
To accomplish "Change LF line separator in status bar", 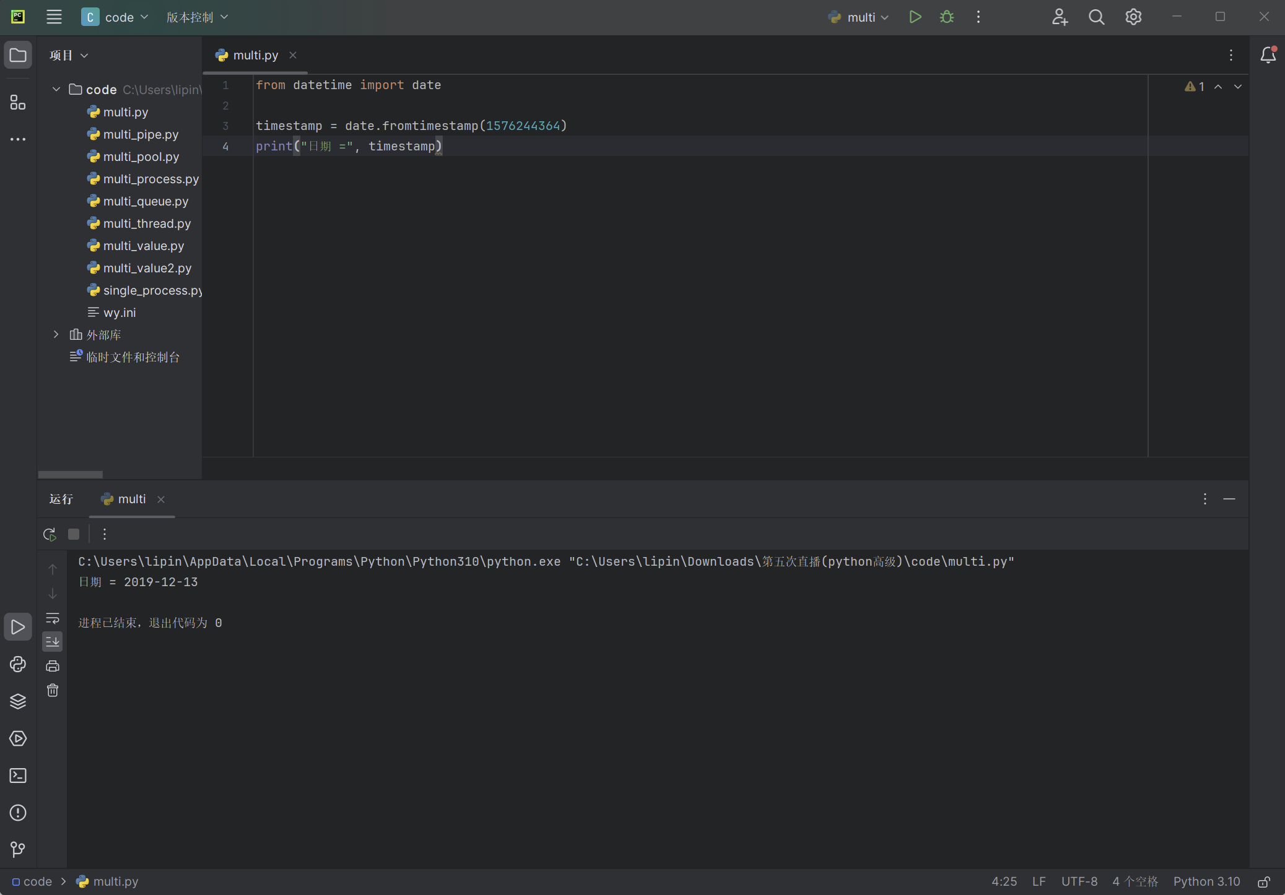I will point(1039,881).
